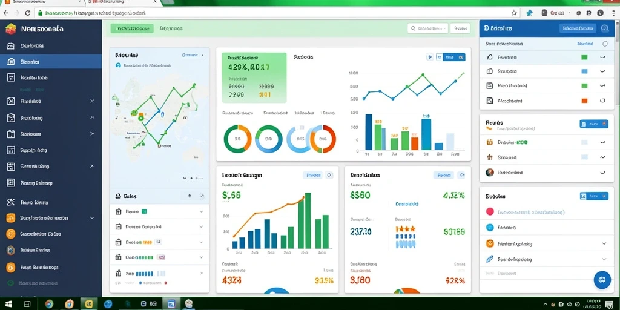This screenshot has width=620, height=310.
Task: Switch to the tab beside the green active tab
Action: click(x=171, y=28)
